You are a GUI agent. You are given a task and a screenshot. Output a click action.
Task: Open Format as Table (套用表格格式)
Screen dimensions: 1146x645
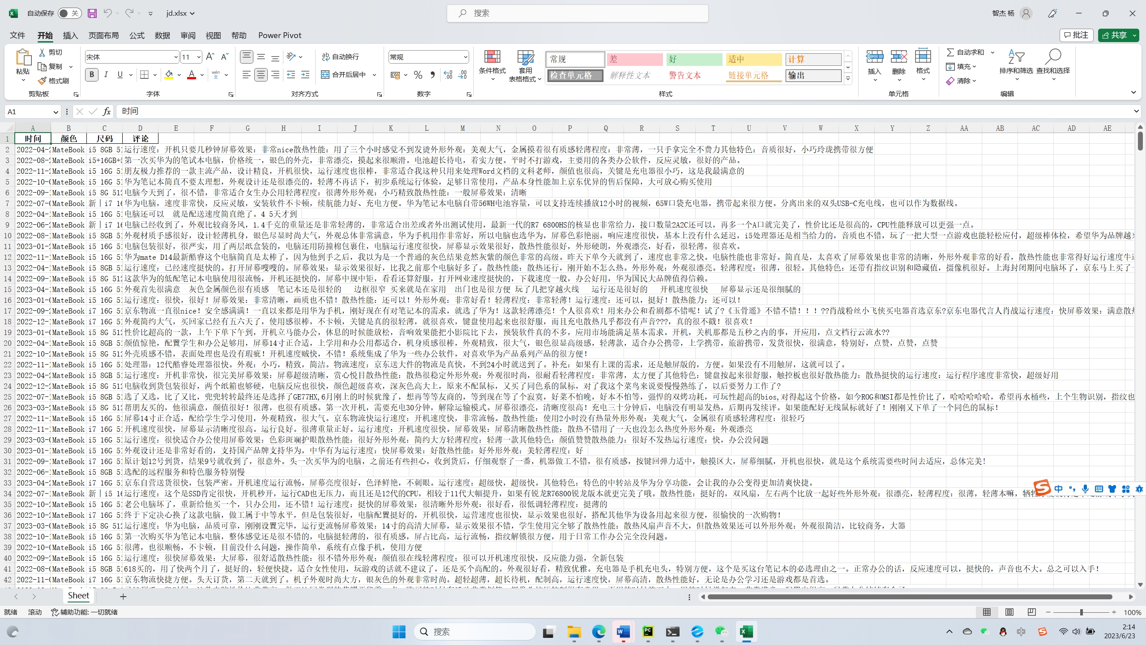(525, 65)
